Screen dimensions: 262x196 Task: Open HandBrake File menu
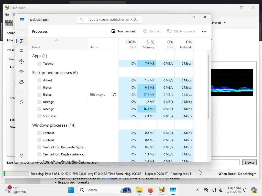coord(7,15)
